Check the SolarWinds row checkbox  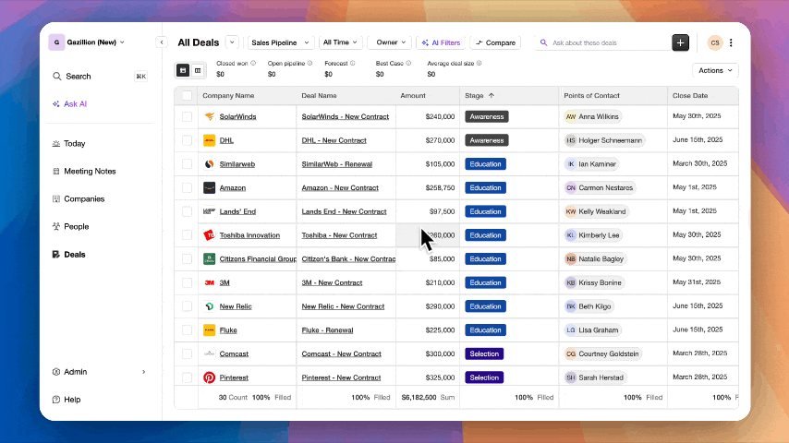click(187, 116)
